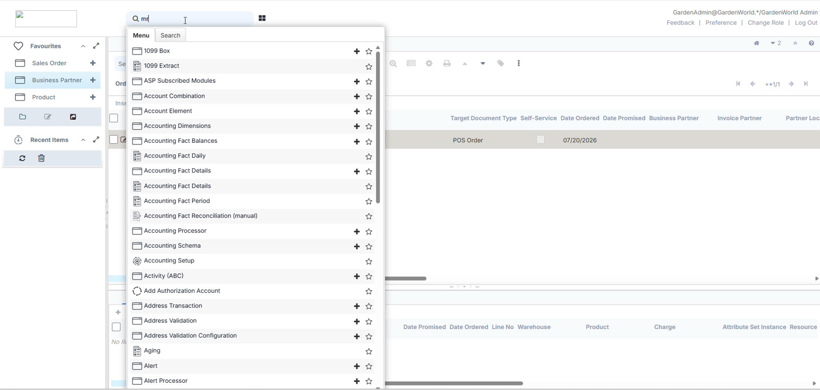Open Address Validation Configuration entry
This screenshot has height=390, width=820.
pos(190,336)
